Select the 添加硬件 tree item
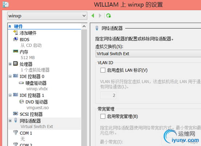 [28, 33]
